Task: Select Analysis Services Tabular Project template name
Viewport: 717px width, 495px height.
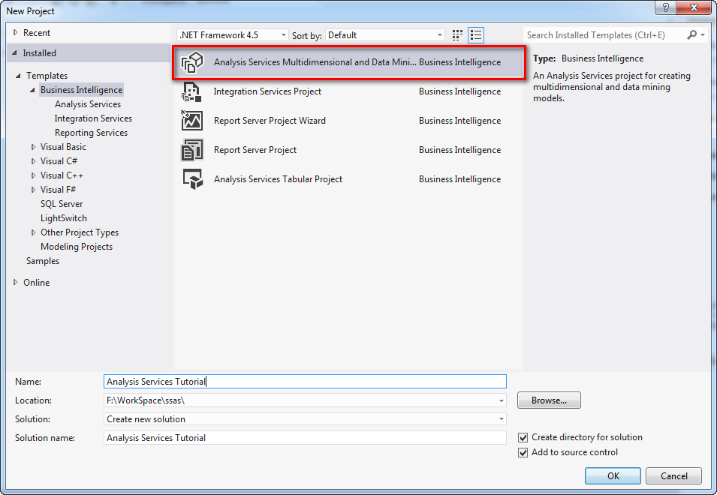Action: click(x=278, y=179)
